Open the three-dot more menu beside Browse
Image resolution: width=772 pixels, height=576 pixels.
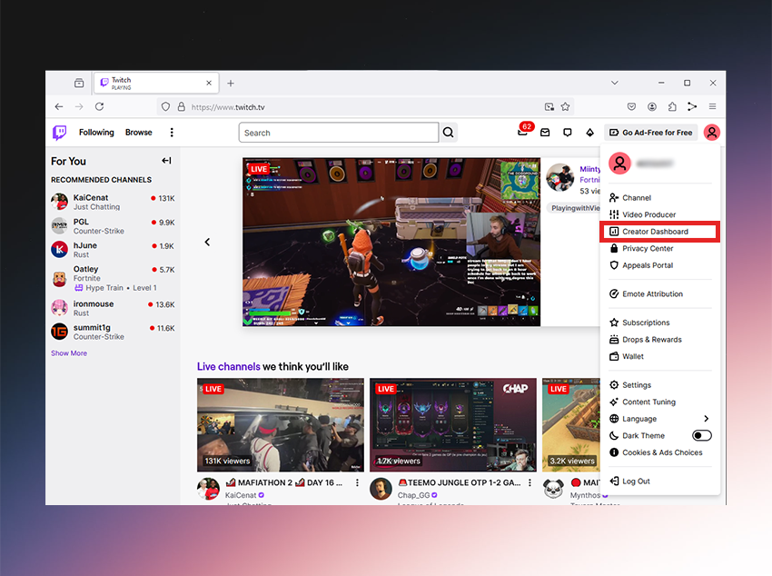pyautogui.click(x=172, y=133)
